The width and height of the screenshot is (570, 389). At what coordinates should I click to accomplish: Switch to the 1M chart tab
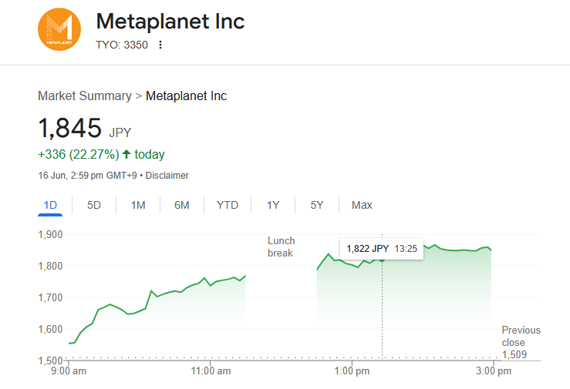138,205
